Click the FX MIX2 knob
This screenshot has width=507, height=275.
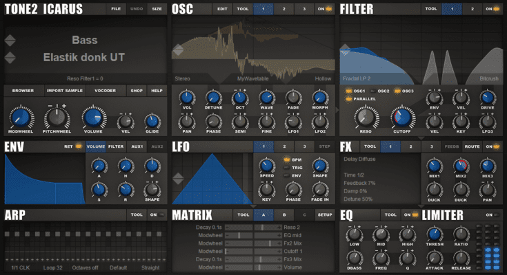(x=460, y=166)
